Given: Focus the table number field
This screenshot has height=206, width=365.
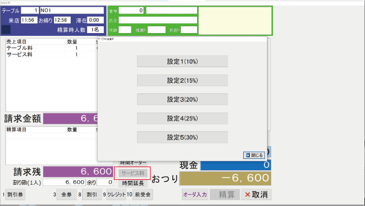Looking at the screenshot, I should pyautogui.click(x=30, y=11).
